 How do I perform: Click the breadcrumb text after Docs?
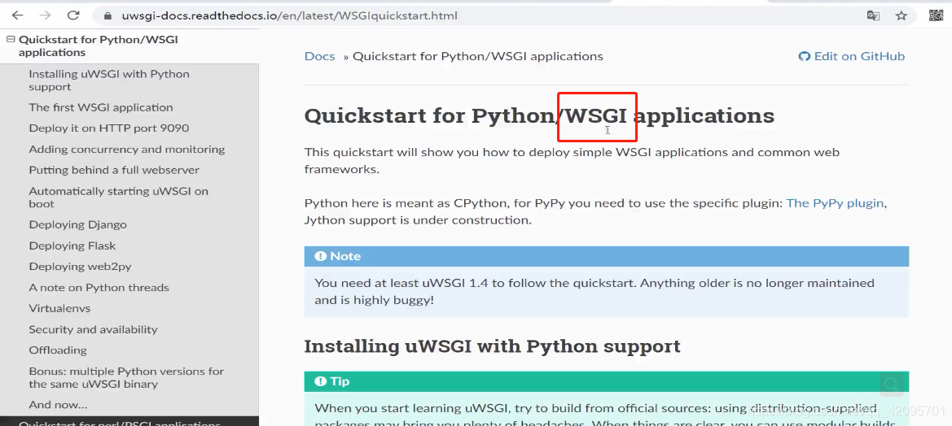coord(478,56)
